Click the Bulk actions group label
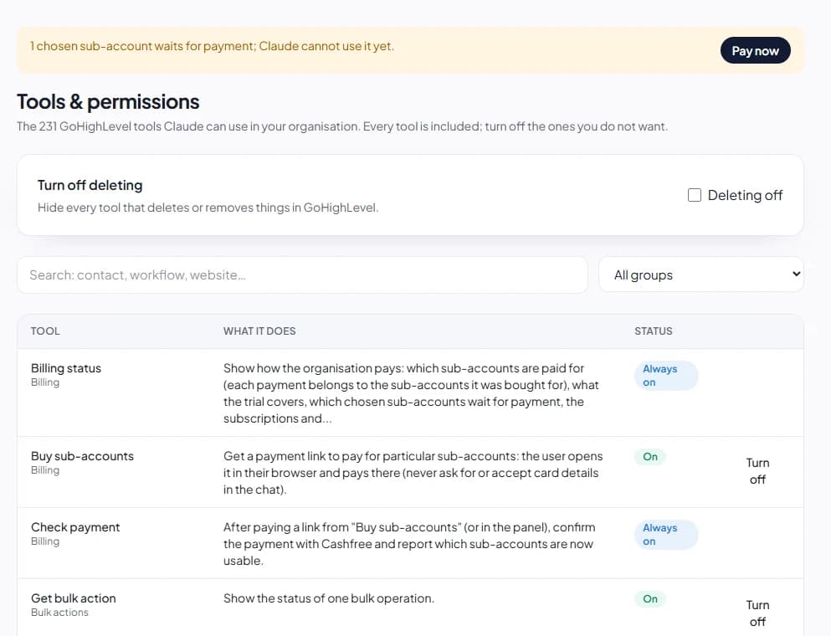The image size is (831, 636). pos(59,613)
